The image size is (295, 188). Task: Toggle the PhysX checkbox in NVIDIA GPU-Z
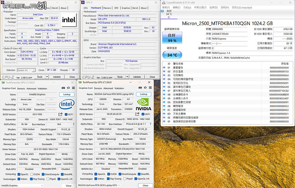pyautogui.click(x=125, y=179)
